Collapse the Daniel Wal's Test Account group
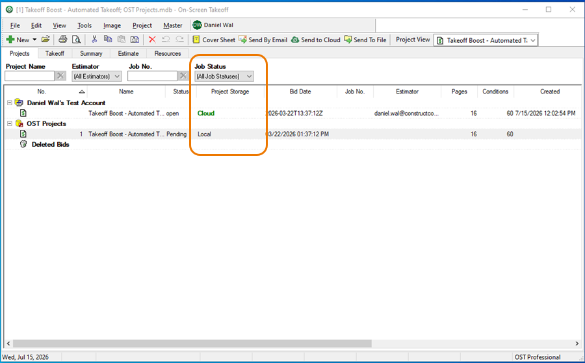This screenshot has width=585, height=363. click(10, 103)
